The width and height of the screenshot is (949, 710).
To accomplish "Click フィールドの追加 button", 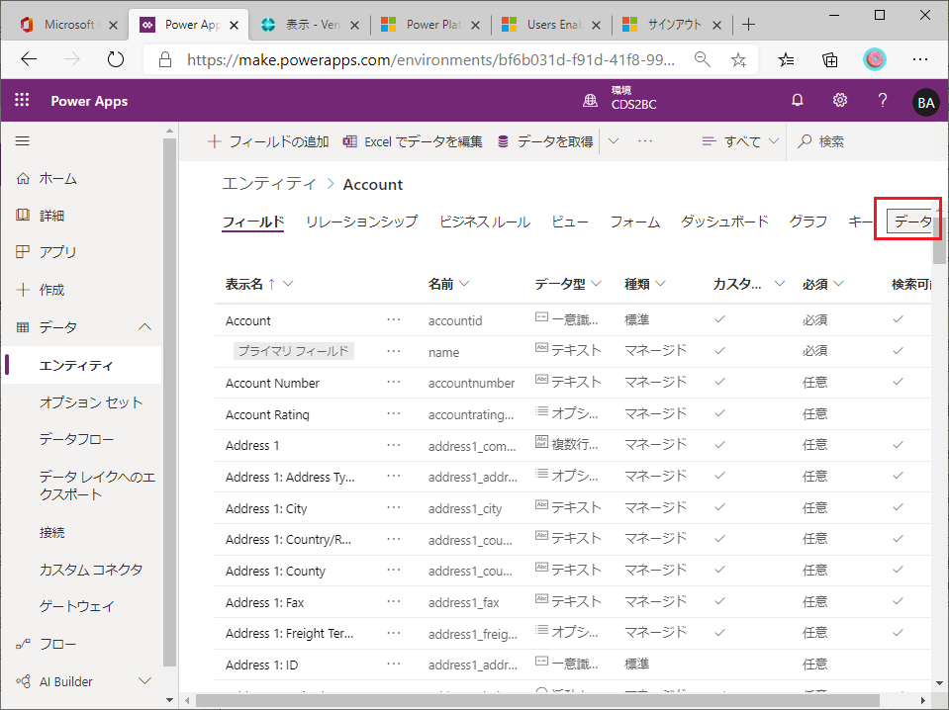I will pos(268,141).
